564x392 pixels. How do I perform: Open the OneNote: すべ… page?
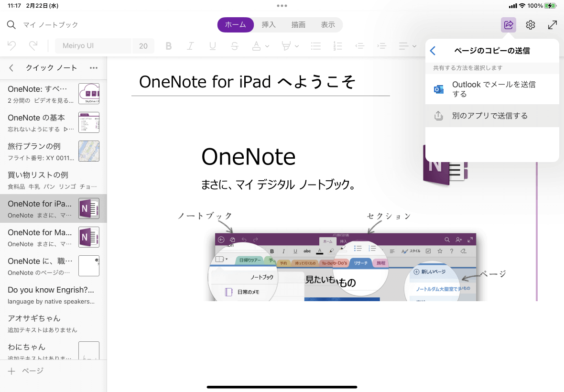point(53,94)
